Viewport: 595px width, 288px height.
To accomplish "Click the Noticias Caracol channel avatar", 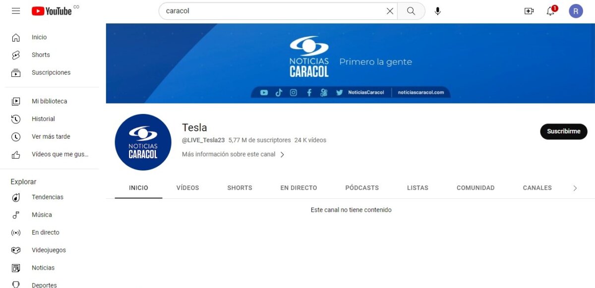I will (x=143, y=142).
